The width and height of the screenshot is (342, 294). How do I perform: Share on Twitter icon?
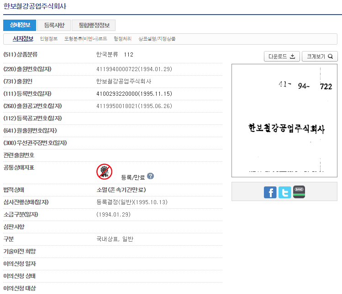(284, 192)
